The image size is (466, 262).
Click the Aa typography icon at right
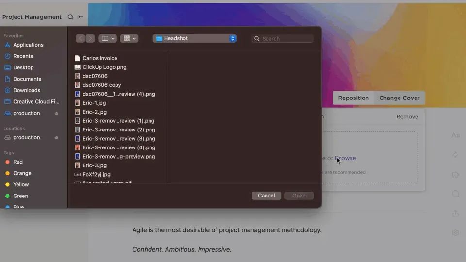tap(455, 135)
